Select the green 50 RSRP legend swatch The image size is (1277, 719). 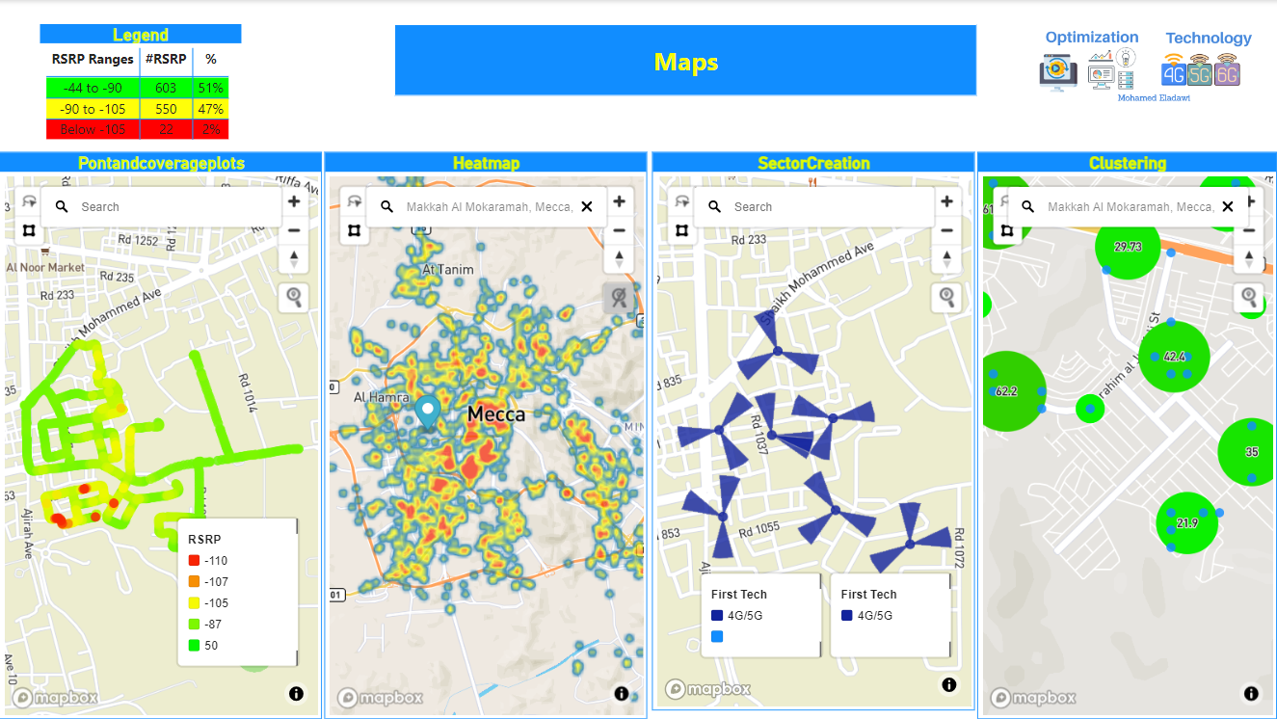[x=194, y=645]
